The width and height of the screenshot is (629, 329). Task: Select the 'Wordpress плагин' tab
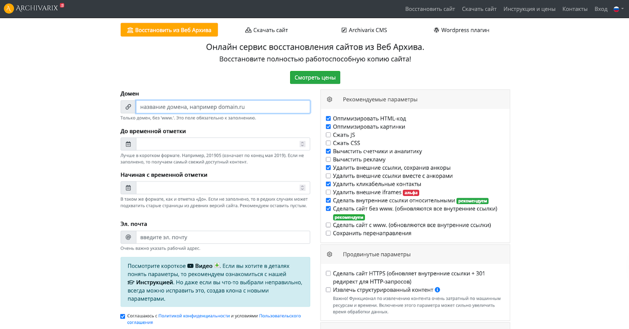461,30
